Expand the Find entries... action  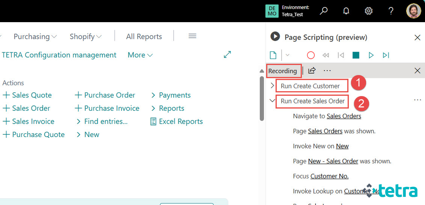tap(102, 121)
